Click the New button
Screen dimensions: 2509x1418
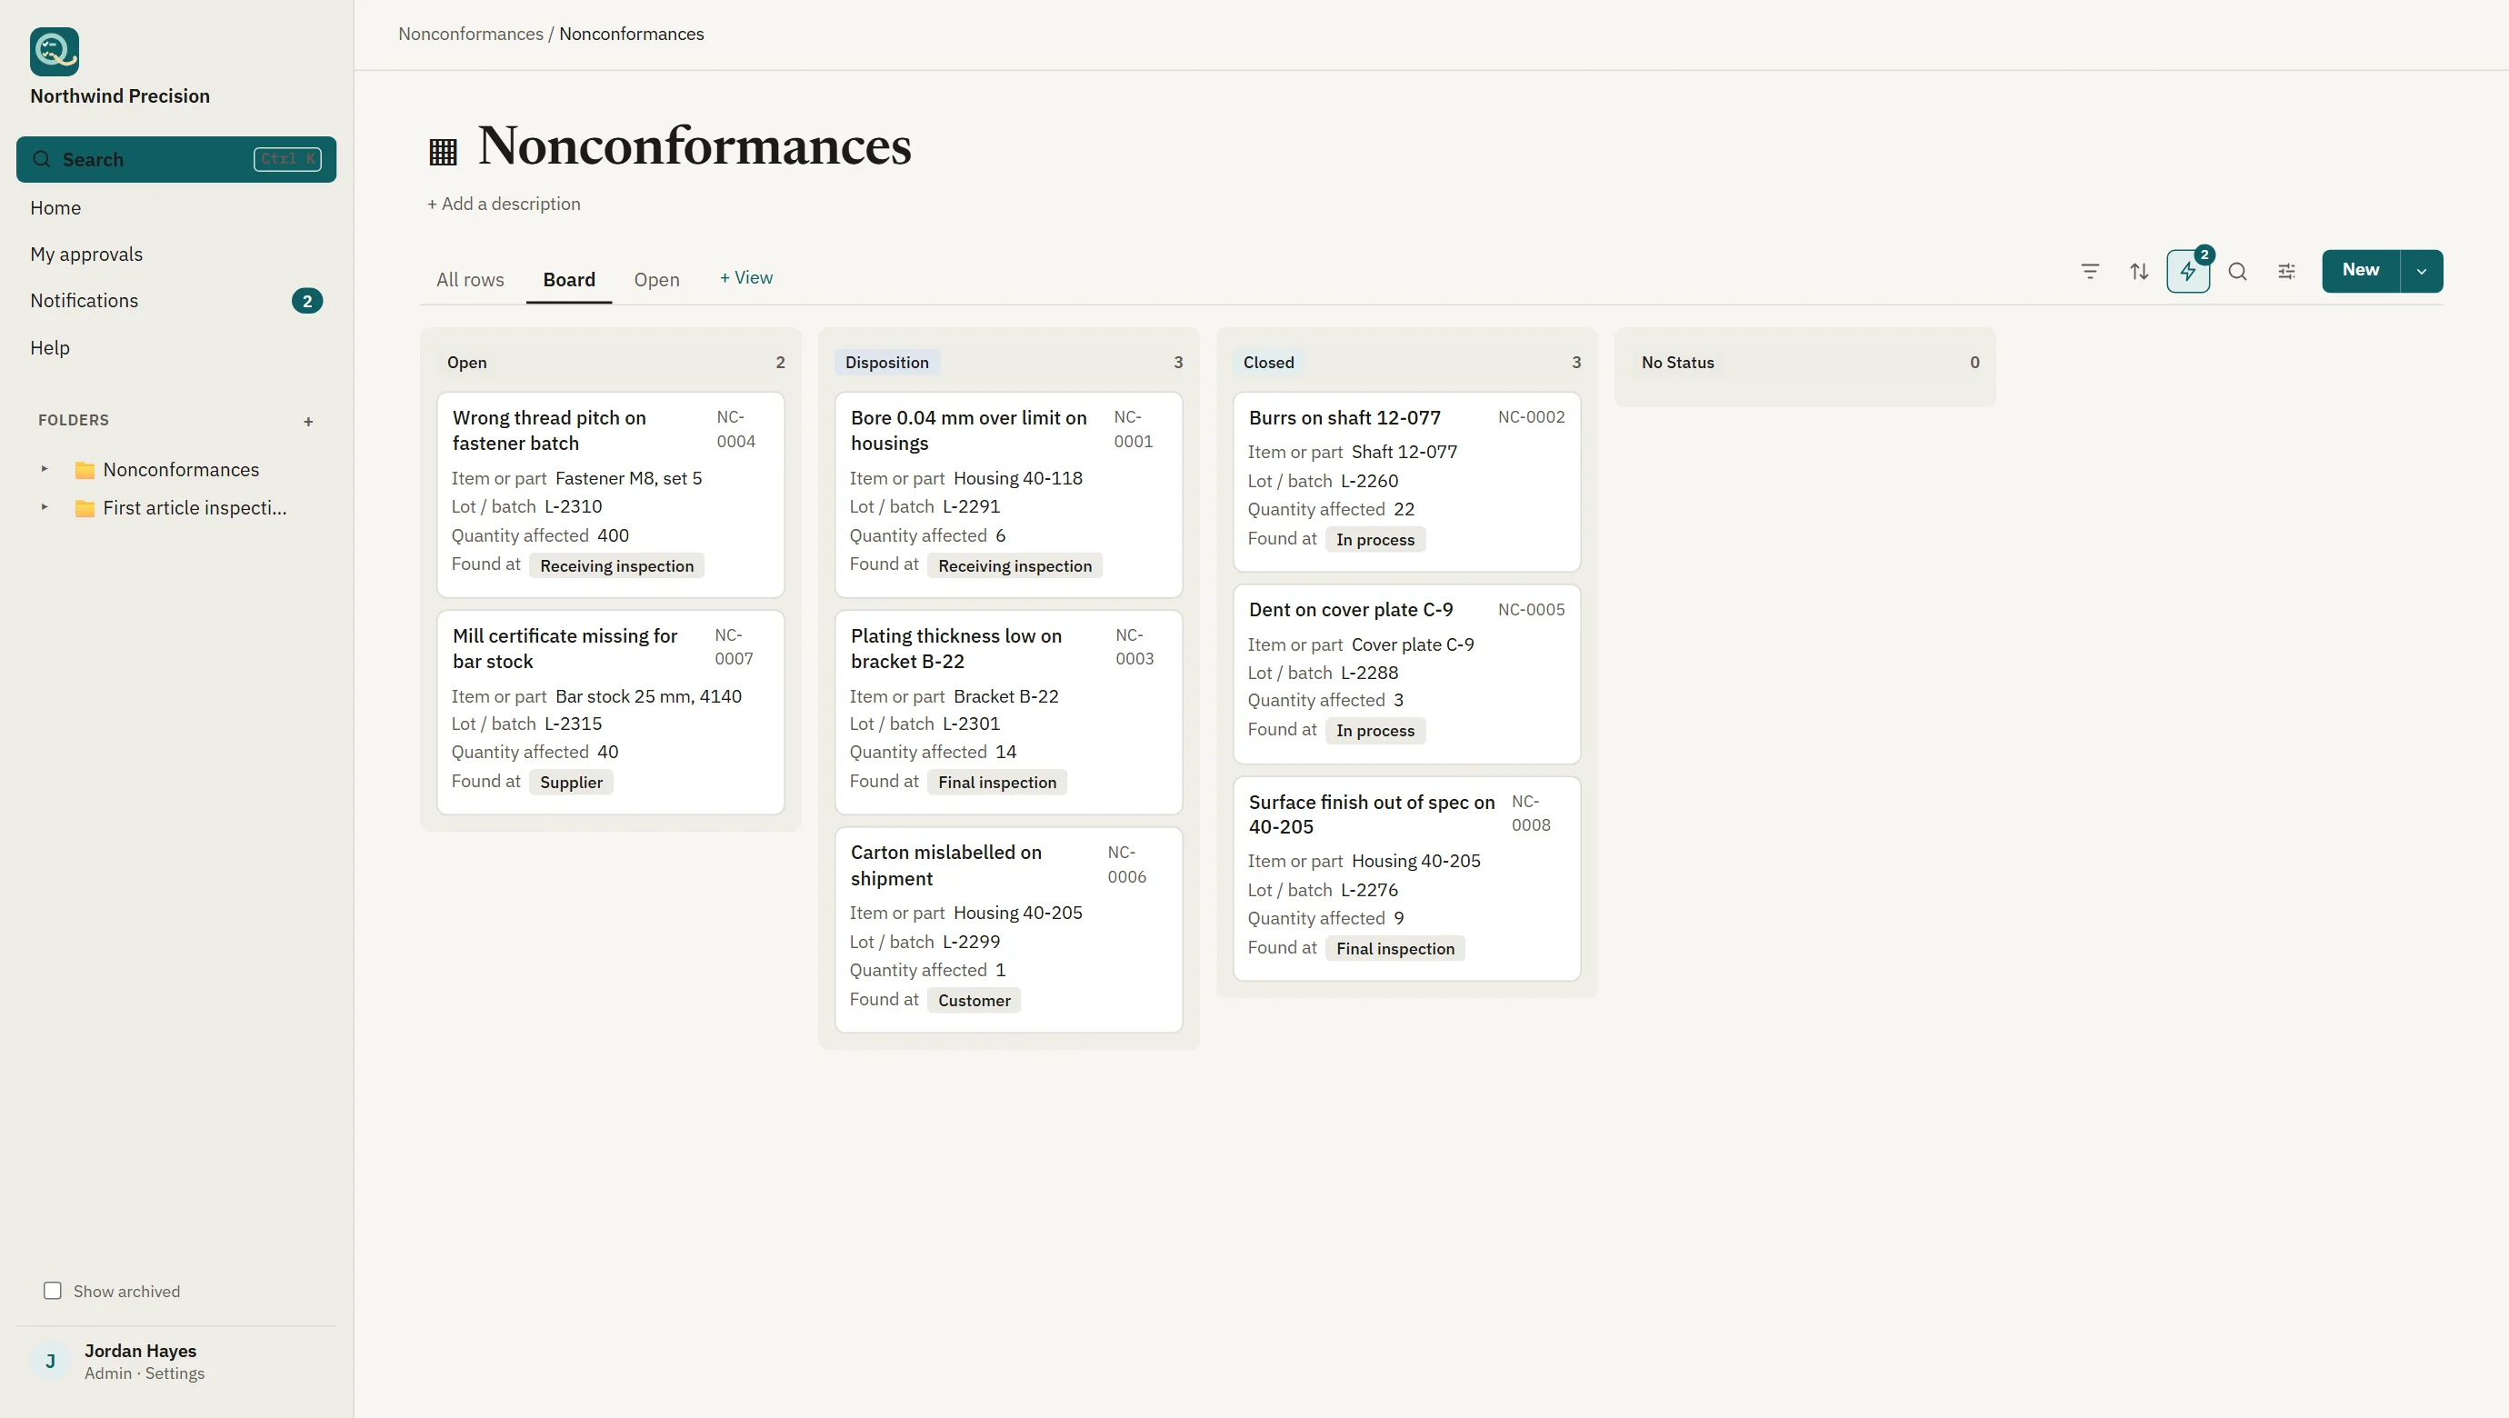pos(2361,271)
